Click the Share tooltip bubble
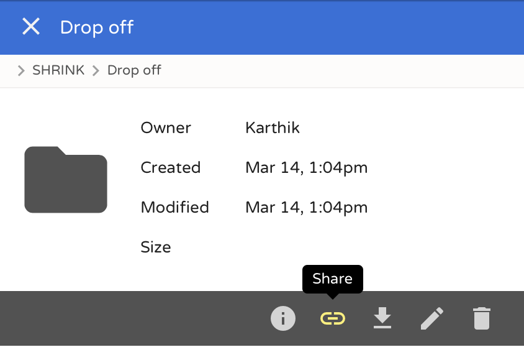 333,279
